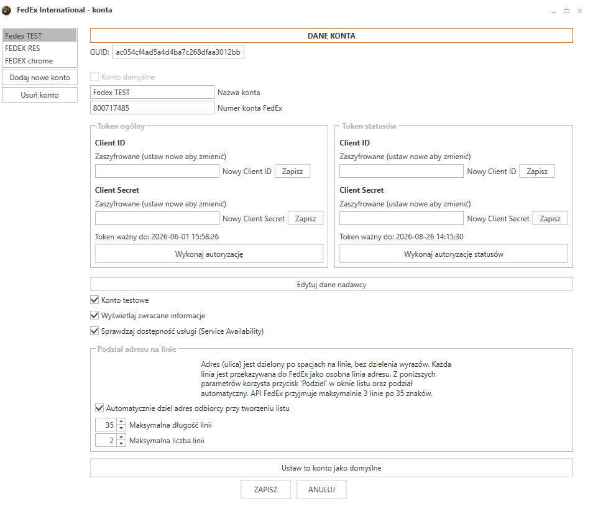Click the Maksymalna długość linii number field
Image resolution: width=593 pixels, height=506 pixels.
pos(106,425)
